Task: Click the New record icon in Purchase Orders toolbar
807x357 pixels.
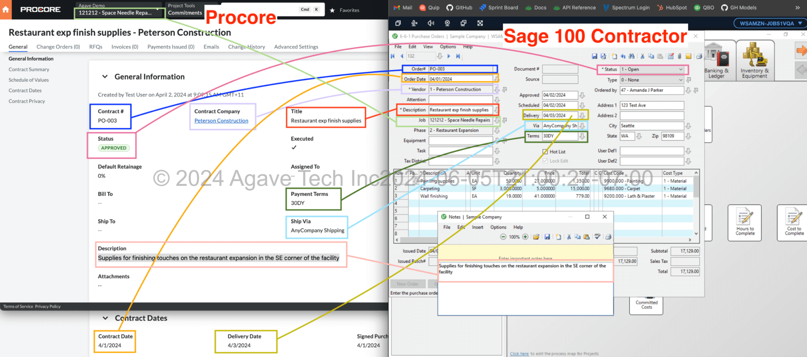Action: (614, 56)
